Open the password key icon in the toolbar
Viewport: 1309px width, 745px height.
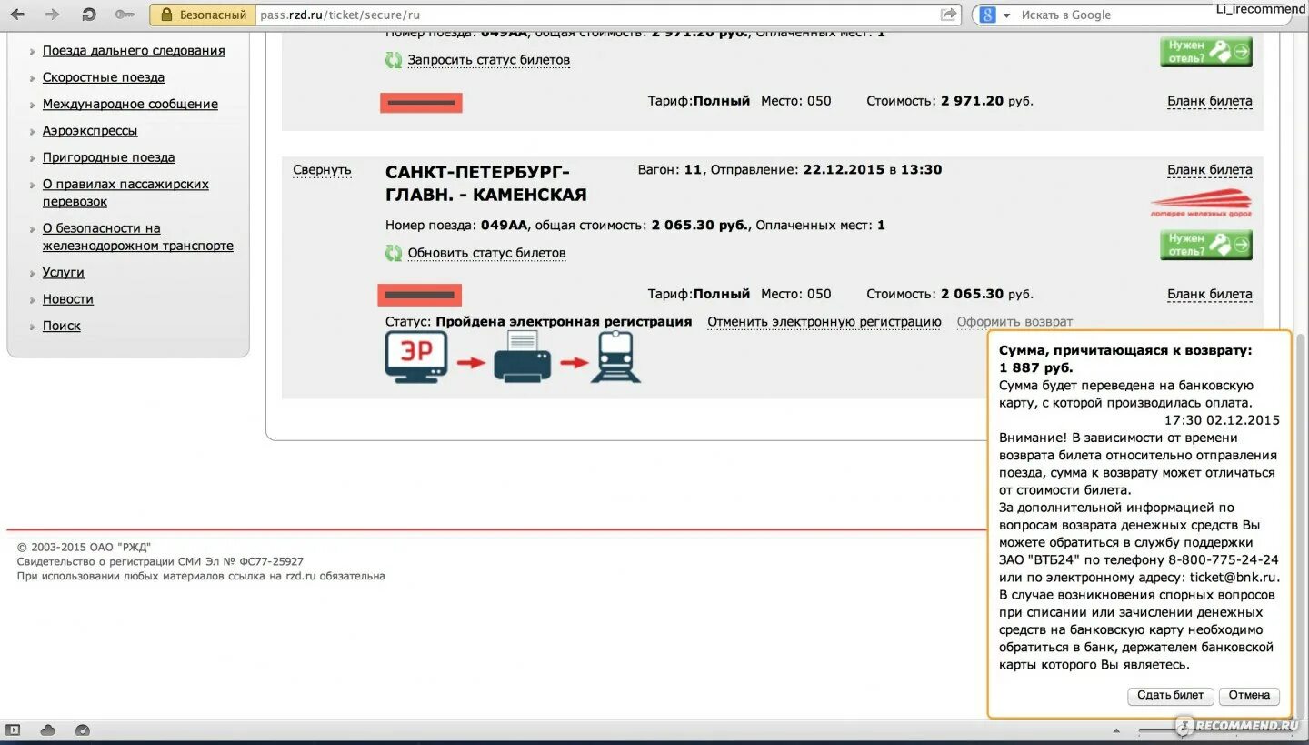click(125, 15)
